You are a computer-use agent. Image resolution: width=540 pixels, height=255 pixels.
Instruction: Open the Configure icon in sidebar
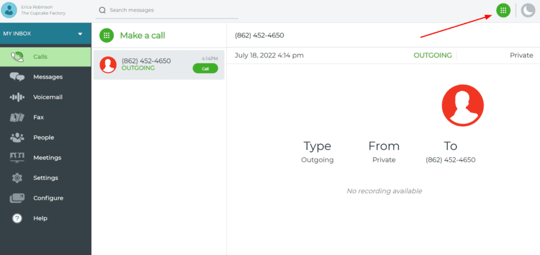[17, 198]
